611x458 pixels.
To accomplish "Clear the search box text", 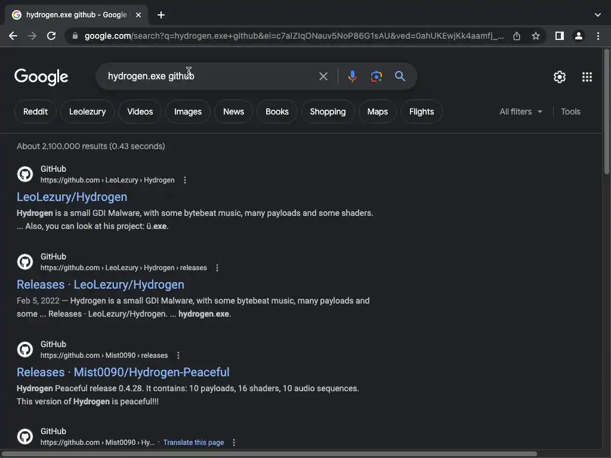I will point(323,76).
